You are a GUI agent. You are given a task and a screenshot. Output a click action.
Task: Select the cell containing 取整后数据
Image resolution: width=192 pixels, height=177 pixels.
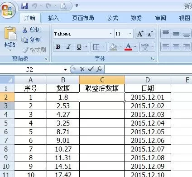[102, 88]
